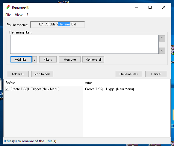Image resolution: width=174 pixels, height=148 pixels.
Task: Open the question mark help menu
Action: click(28, 15)
